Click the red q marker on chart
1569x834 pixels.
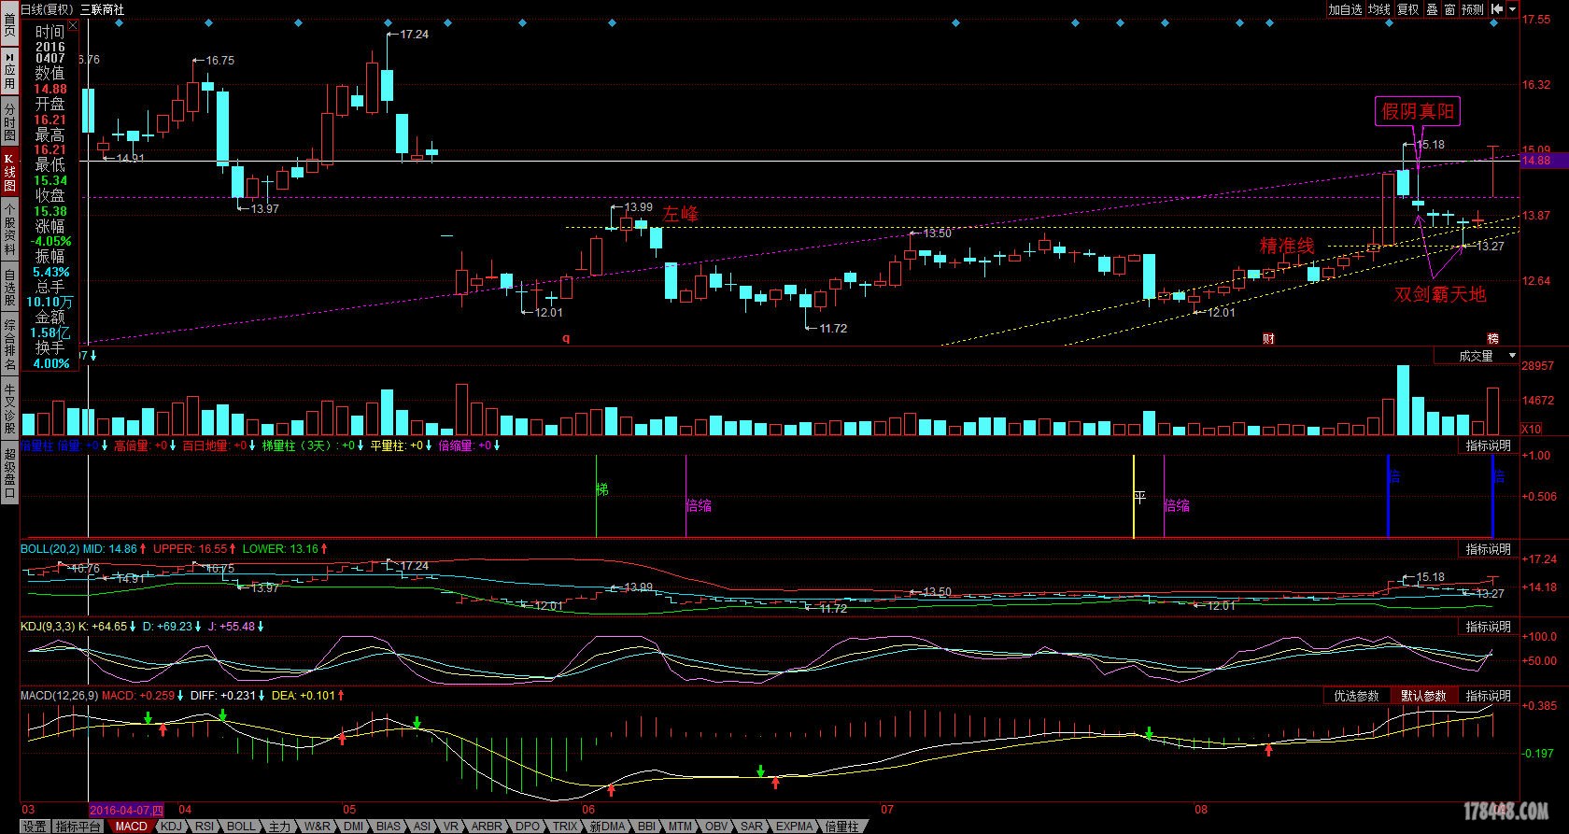tap(566, 339)
